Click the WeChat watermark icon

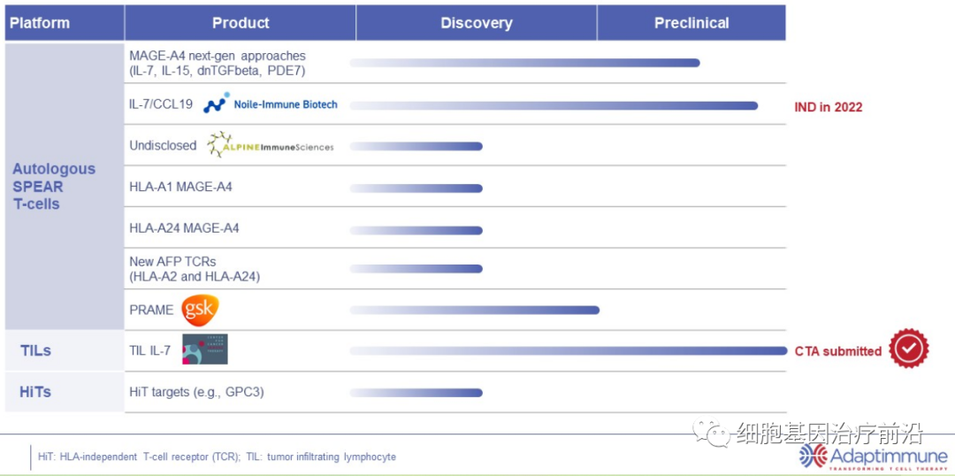pyautogui.click(x=711, y=432)
